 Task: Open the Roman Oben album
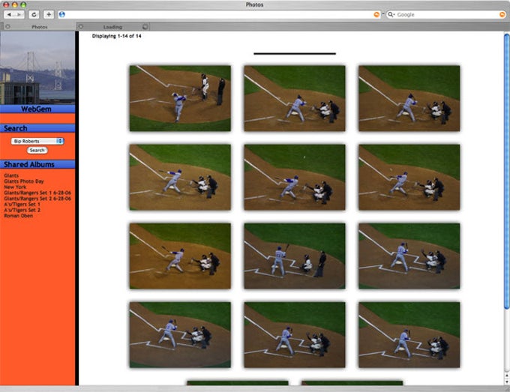18,216
